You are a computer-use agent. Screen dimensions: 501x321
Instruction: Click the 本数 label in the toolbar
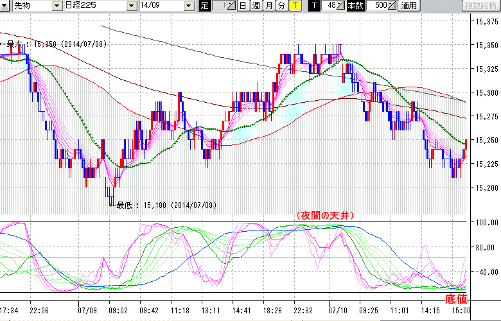(x=355, y=6)
